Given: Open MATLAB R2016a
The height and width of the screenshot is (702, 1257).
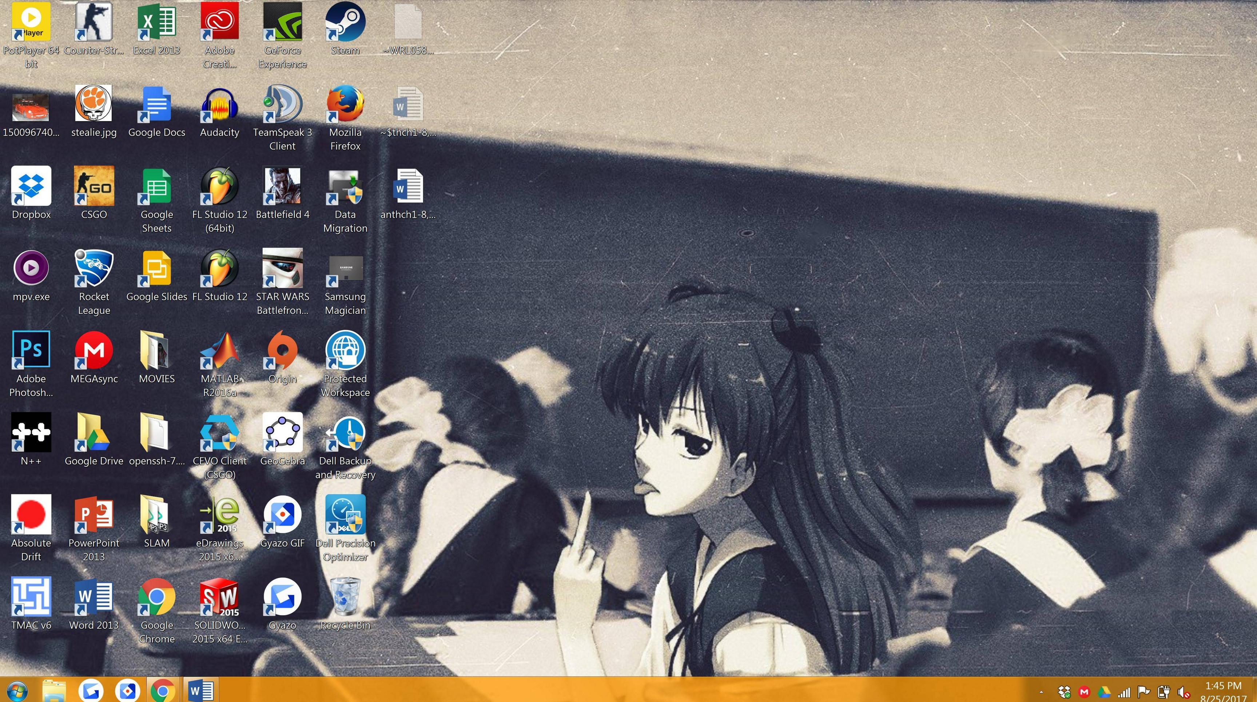Looking at the screenshot, I should tap(220, 351).
